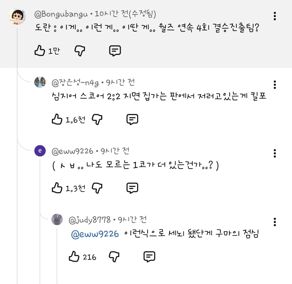Click the @judy8778 username
This screenshot has width=292, height=284.
pos(89,220)
